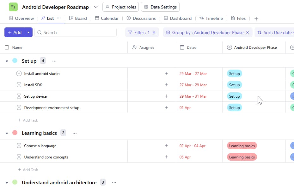
Task: Open more options for Learning basics group
Action: (75, 133)
